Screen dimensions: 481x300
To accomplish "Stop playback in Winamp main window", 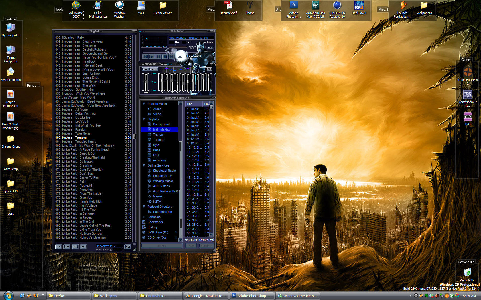I will pos(165,57).
